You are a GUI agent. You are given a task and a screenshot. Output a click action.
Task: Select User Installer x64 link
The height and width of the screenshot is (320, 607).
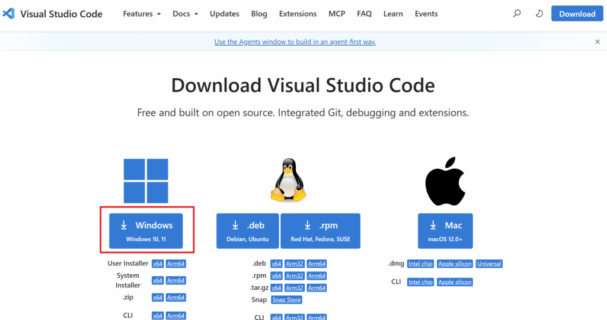click(158, 264)
